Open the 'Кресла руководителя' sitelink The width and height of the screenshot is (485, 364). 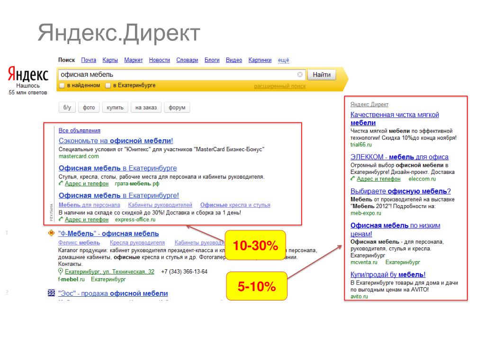click(137, 243)
